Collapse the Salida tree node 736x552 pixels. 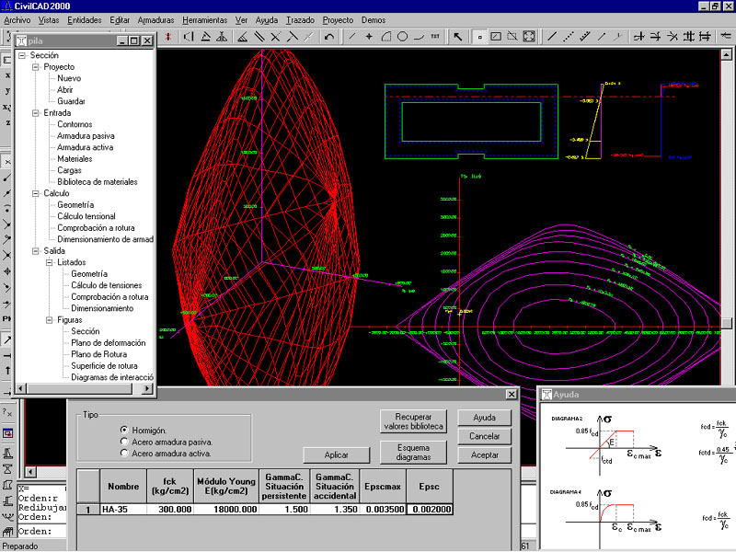(x=35, y=251)
